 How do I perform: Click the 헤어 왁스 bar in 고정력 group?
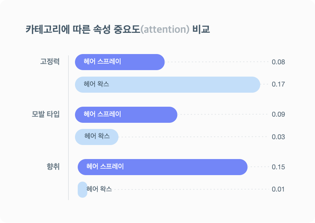click(x=167, y=84)
